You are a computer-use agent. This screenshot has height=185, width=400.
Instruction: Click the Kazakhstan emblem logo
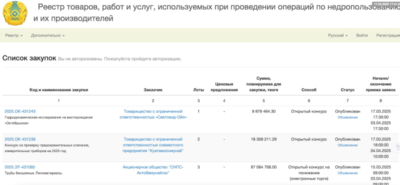click(15, 13)
